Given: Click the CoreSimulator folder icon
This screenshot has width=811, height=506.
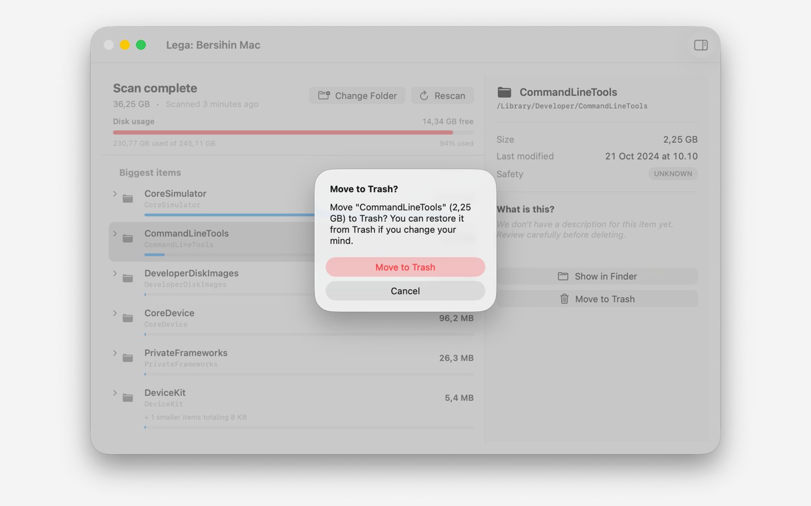Looking at the screenshot, I should pyautogui.click(x=128, y=199).
